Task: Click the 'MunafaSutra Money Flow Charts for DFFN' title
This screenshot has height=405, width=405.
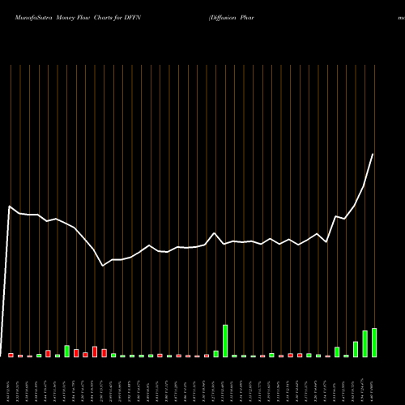Action: [78, 18]
